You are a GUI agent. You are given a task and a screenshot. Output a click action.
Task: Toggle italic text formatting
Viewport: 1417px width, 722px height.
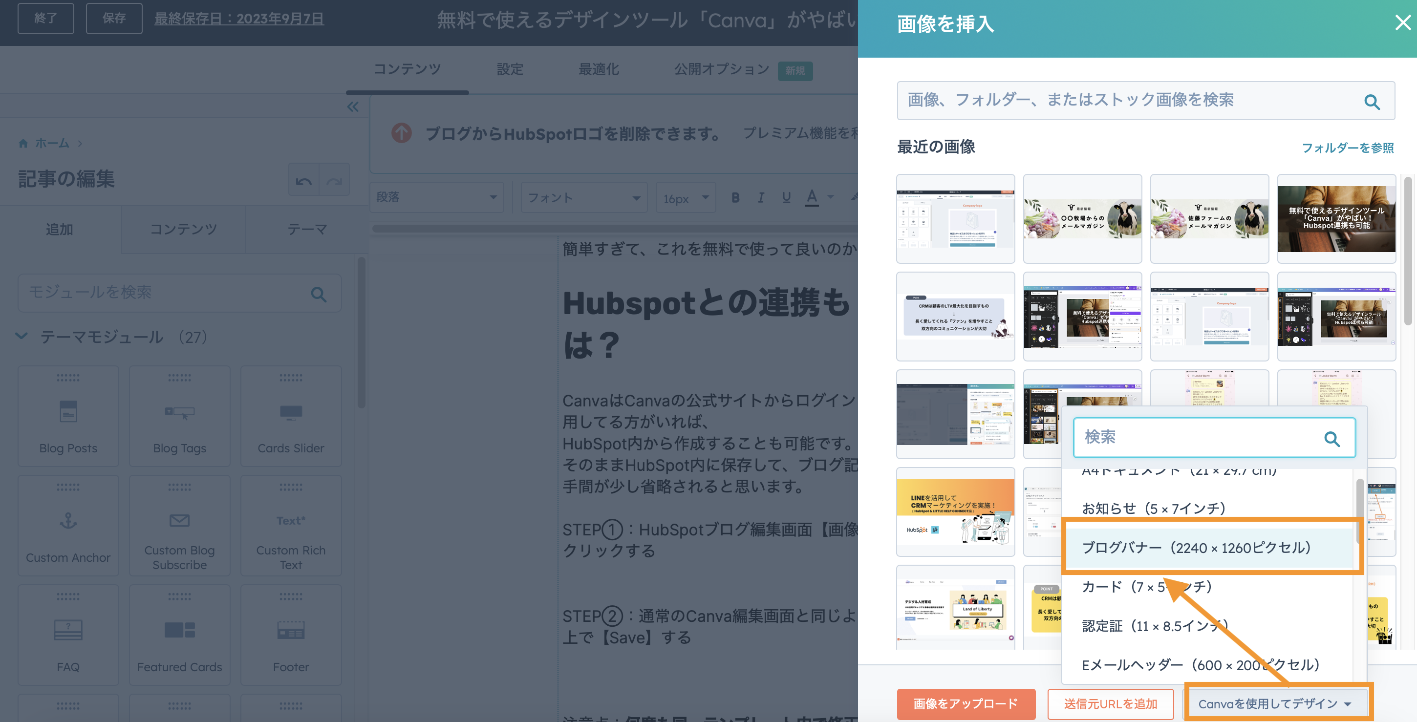761,197
